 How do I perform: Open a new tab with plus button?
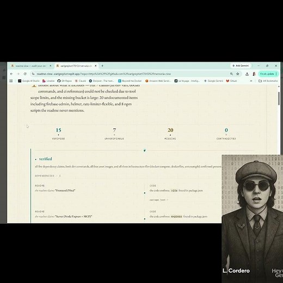click(102, 66)
